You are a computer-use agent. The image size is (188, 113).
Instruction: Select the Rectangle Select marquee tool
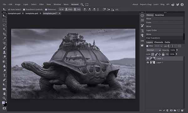pyautogui.click(x=4, y=20)
